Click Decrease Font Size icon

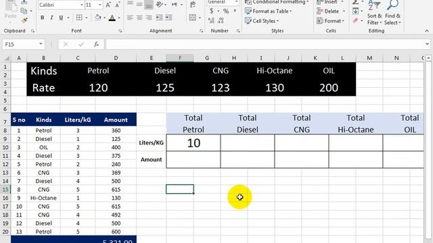click(117, 5)
